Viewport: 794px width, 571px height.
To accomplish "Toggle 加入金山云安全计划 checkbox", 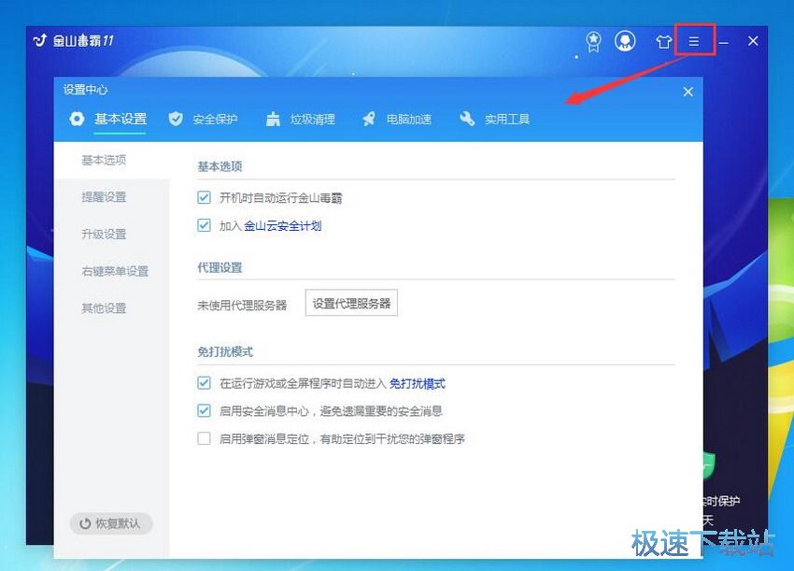I will 204,225.
